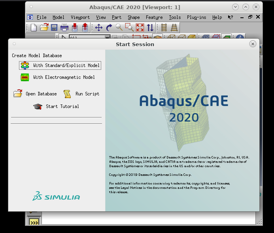The height and width of the screenshot is (233, 274).
Task: Click the Open Database folder icon
Action: [x=18, y=93]
